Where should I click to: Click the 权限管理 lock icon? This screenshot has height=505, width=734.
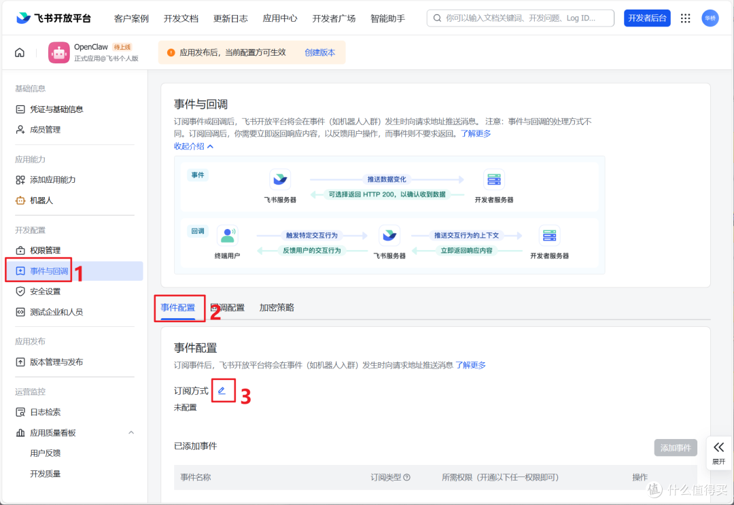pos(20,250)
